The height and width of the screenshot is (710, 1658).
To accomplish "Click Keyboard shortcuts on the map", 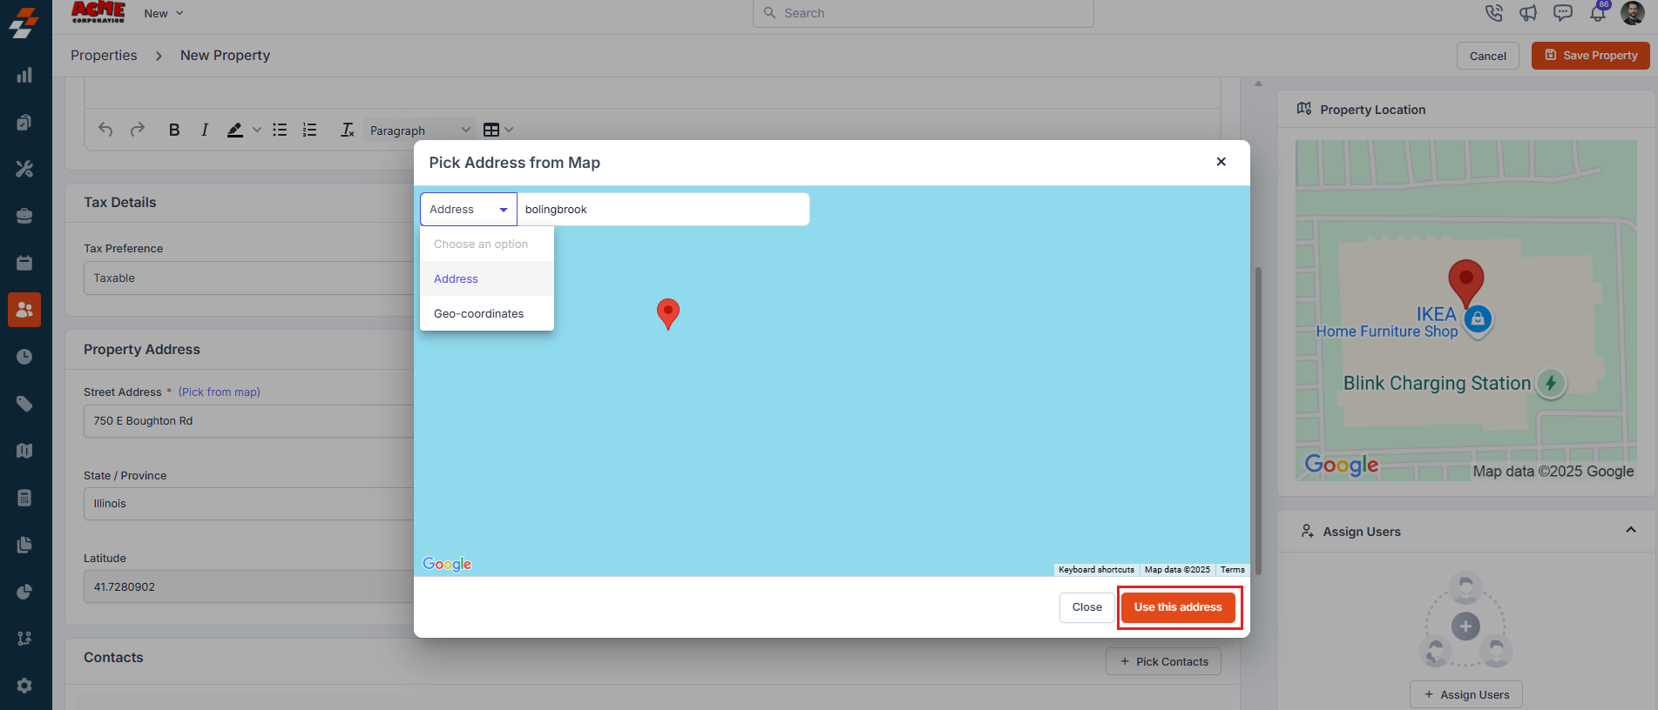I will 1096,570.
